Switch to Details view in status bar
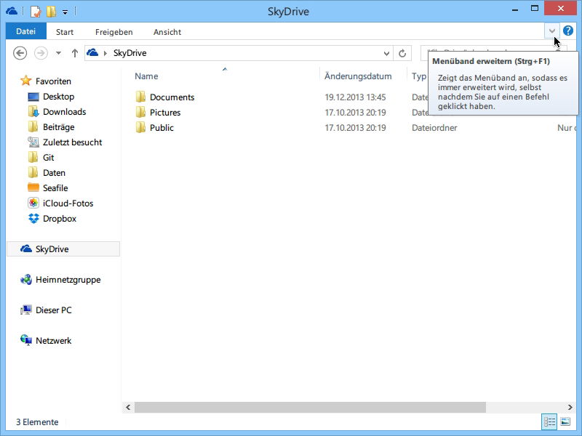Viewport: 582px width, 436px height. point(550,421)
